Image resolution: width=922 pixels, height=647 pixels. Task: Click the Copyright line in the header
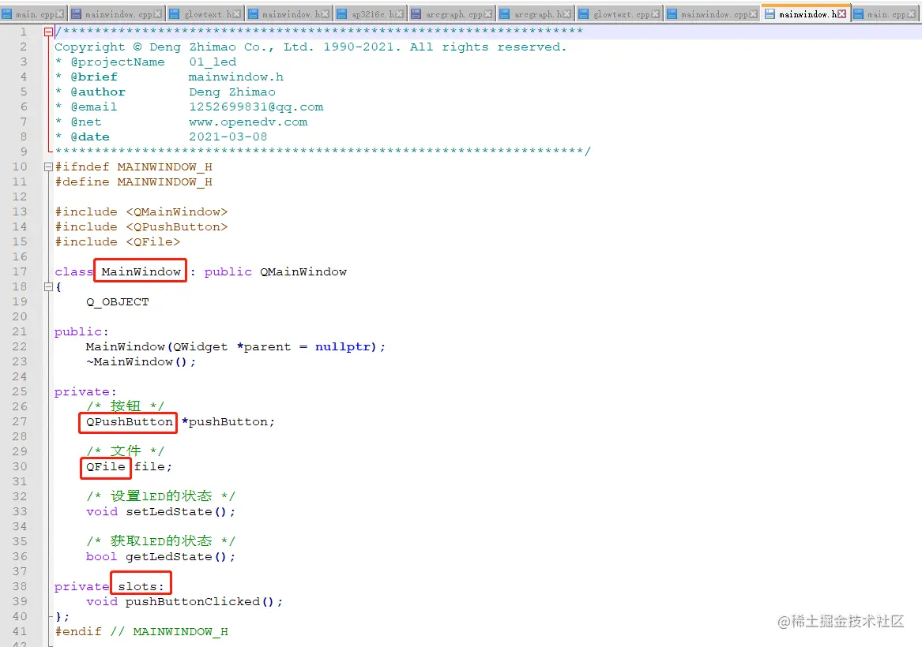pos(310,47)
